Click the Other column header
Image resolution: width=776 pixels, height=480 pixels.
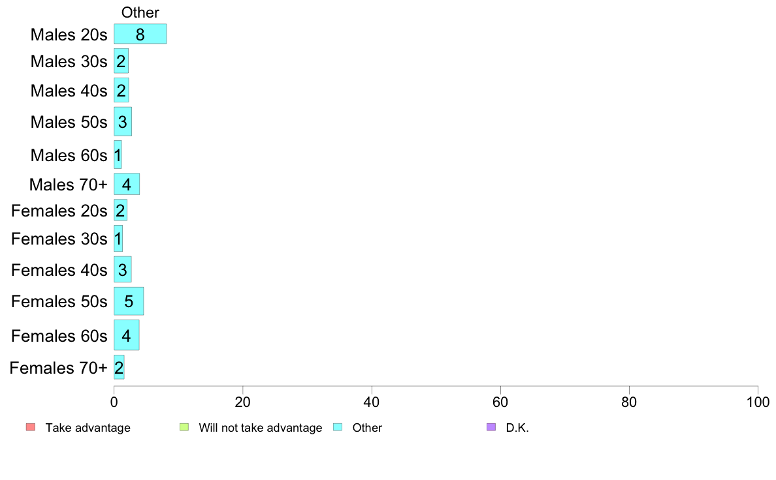click(x=140, y=12)
